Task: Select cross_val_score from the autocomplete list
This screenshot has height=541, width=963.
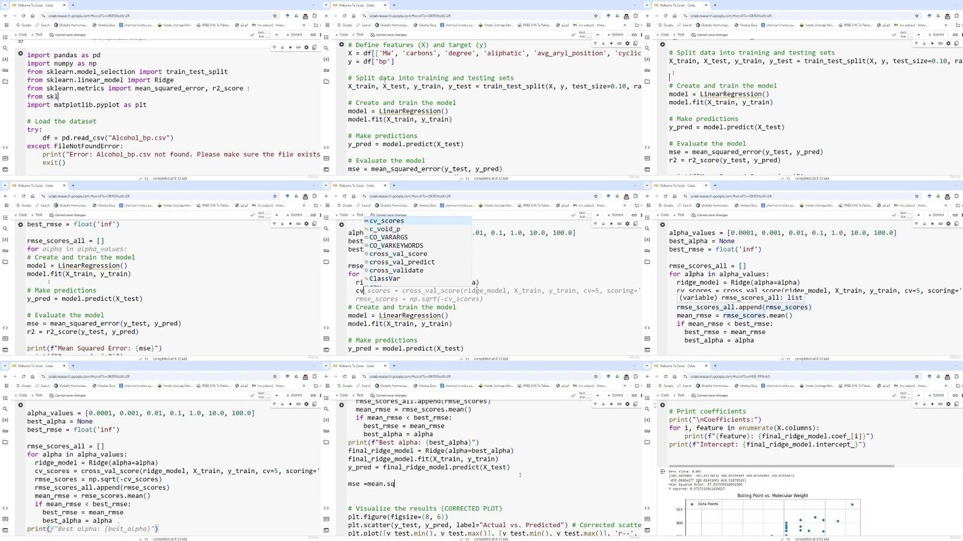Action: click(x=398, y=254)
